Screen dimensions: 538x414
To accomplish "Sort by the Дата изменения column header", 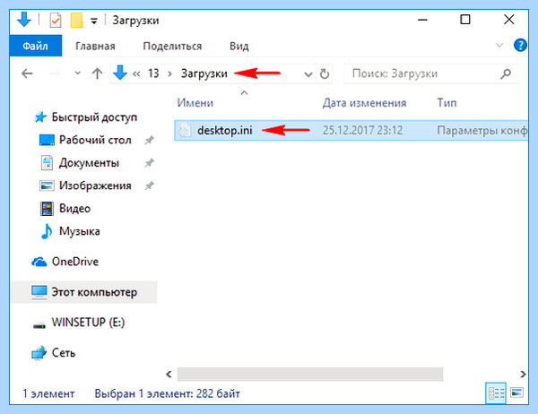I will pyautogui.click(x=364, y=102).
